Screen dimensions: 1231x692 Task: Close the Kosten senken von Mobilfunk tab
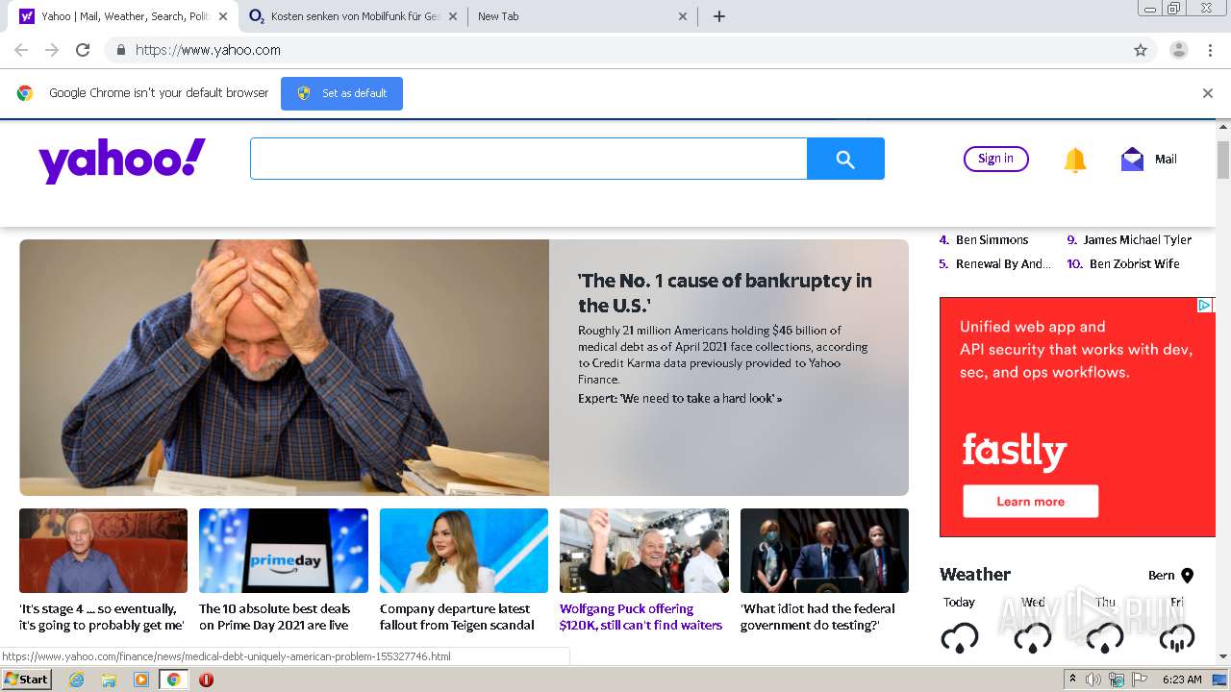[453, 16]
